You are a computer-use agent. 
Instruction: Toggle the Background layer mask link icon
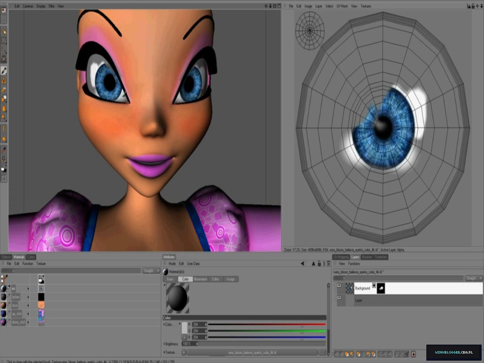(374, 285)
